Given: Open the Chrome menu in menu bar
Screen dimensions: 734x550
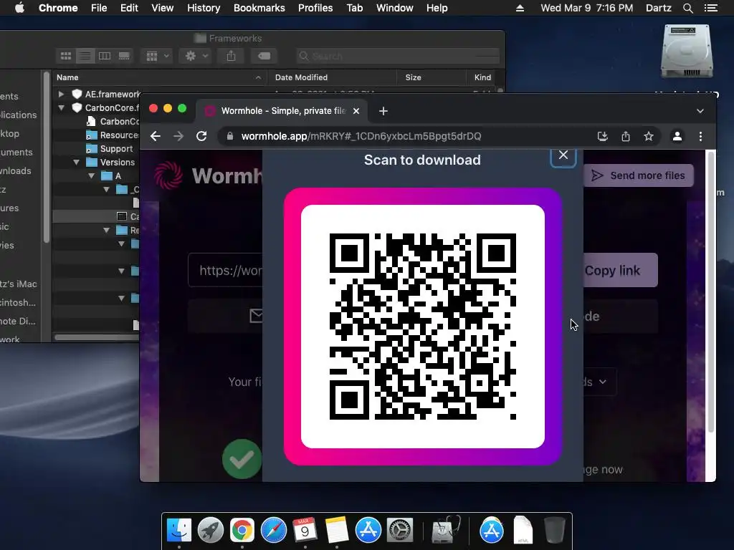Looking at the screenshot, I should (58, 8).
